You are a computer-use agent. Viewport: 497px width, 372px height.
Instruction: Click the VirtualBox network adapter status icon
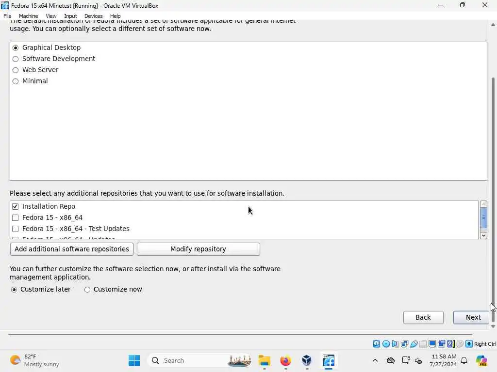pos(404,344)
